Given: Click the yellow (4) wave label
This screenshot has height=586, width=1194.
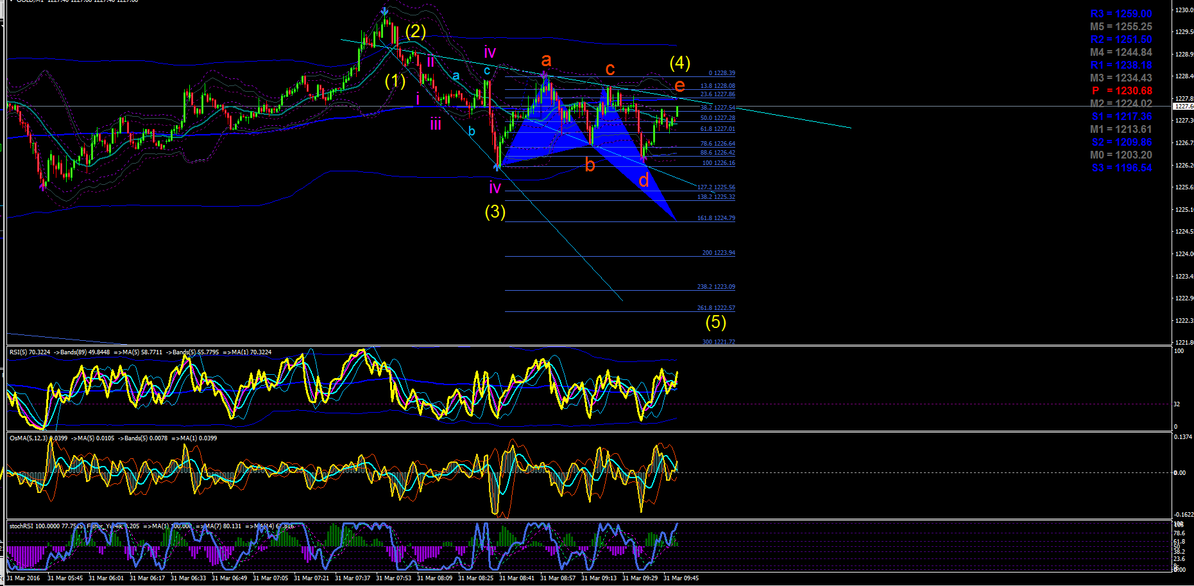Looking at the screenshot, I should (x=680, y=63).
